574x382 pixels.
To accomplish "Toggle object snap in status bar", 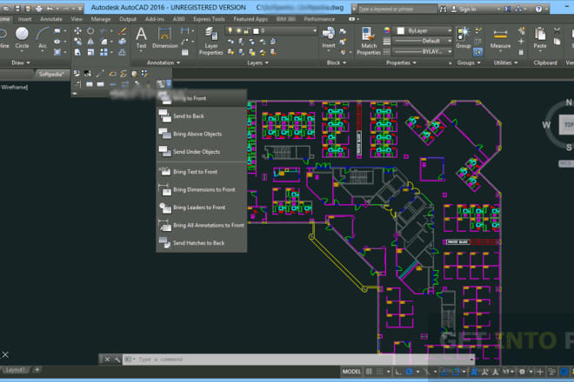I will (x=456, y=372).
